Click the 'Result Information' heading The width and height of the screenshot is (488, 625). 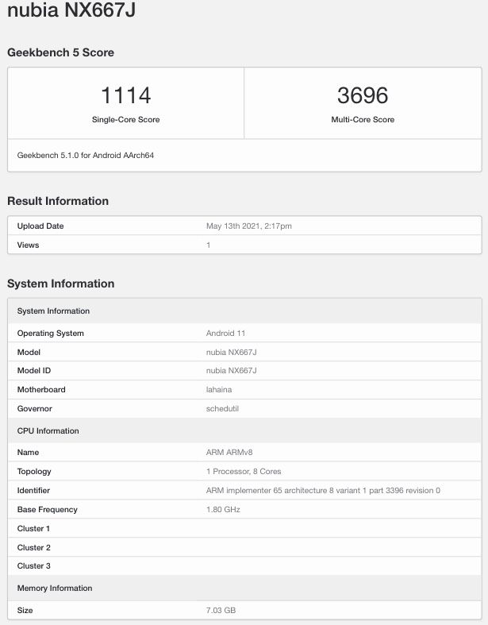[x=58, y=201]
